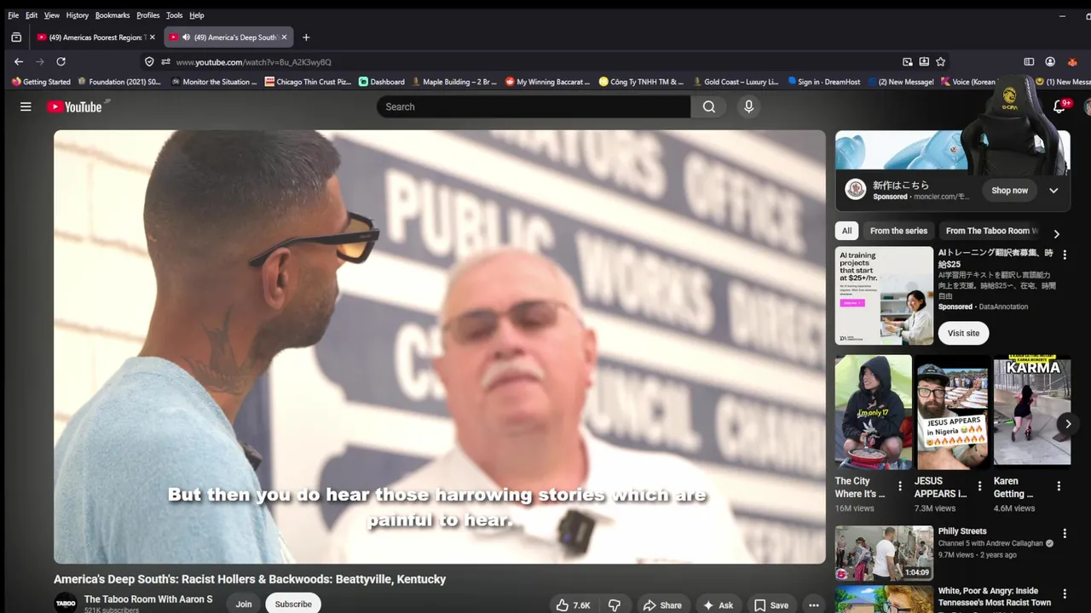Open the browser account profile icon
This screenshot has width=1091, height=613.
pos(1050,61)
